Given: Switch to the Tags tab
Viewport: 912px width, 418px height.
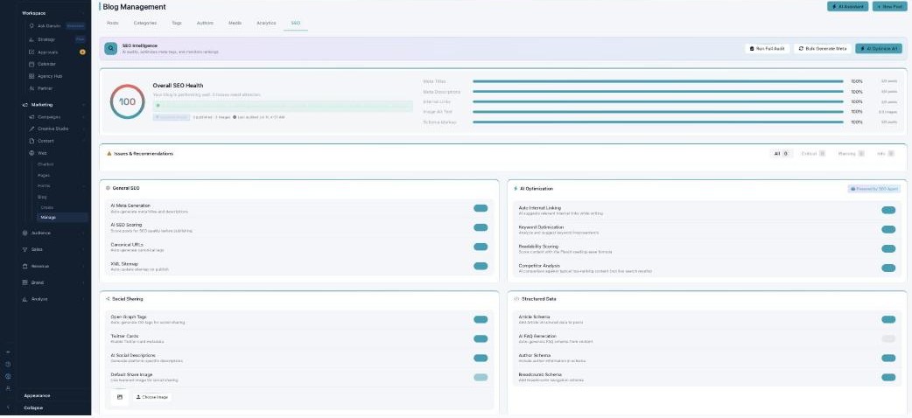Looking at the screenshot, I should pyautogui.click(x=176, y=23).
